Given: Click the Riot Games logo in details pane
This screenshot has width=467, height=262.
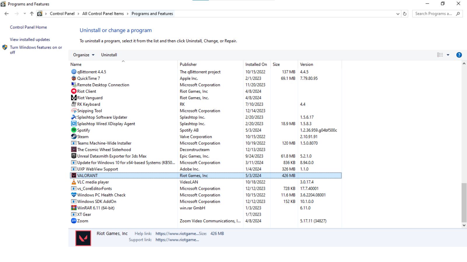Looking at the screenshot, I should click(83, 238).
